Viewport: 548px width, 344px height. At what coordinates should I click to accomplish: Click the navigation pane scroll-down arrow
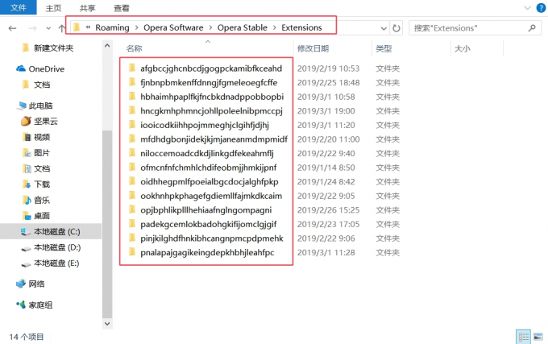click(x=107, y=323)
